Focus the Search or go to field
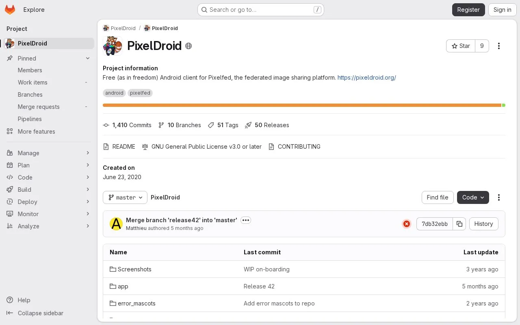520x325 pixels. pyautogui.click(x=261, y=10)
